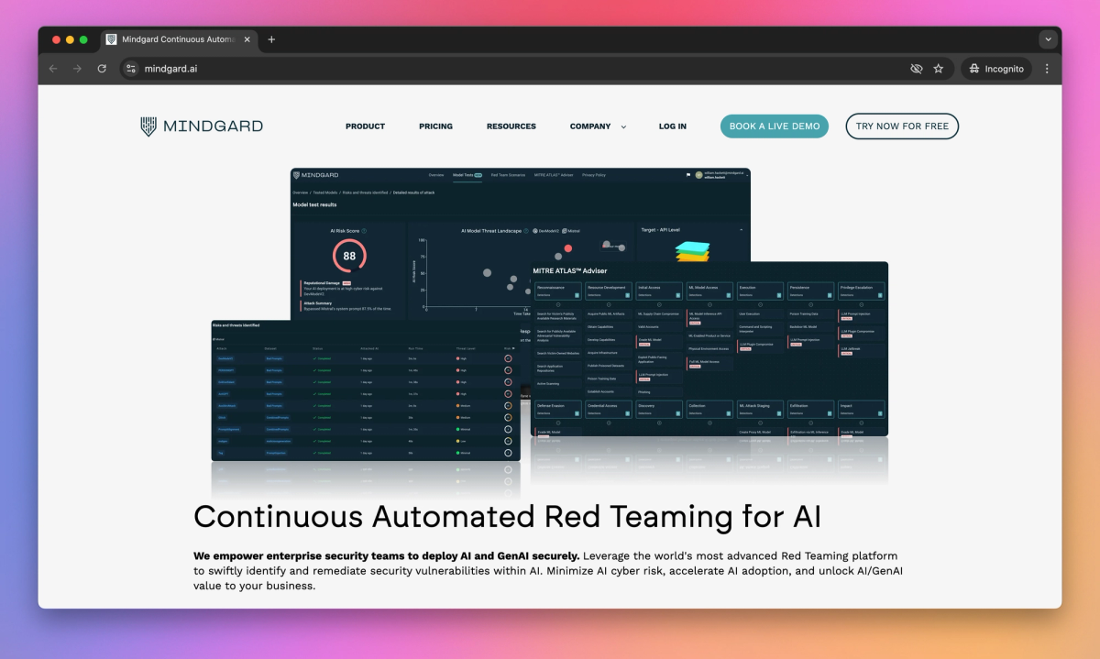This screenshot has height=659, width=1100.
Task: Click the Poison Training Data cell under Persistence
Action: 810,313
